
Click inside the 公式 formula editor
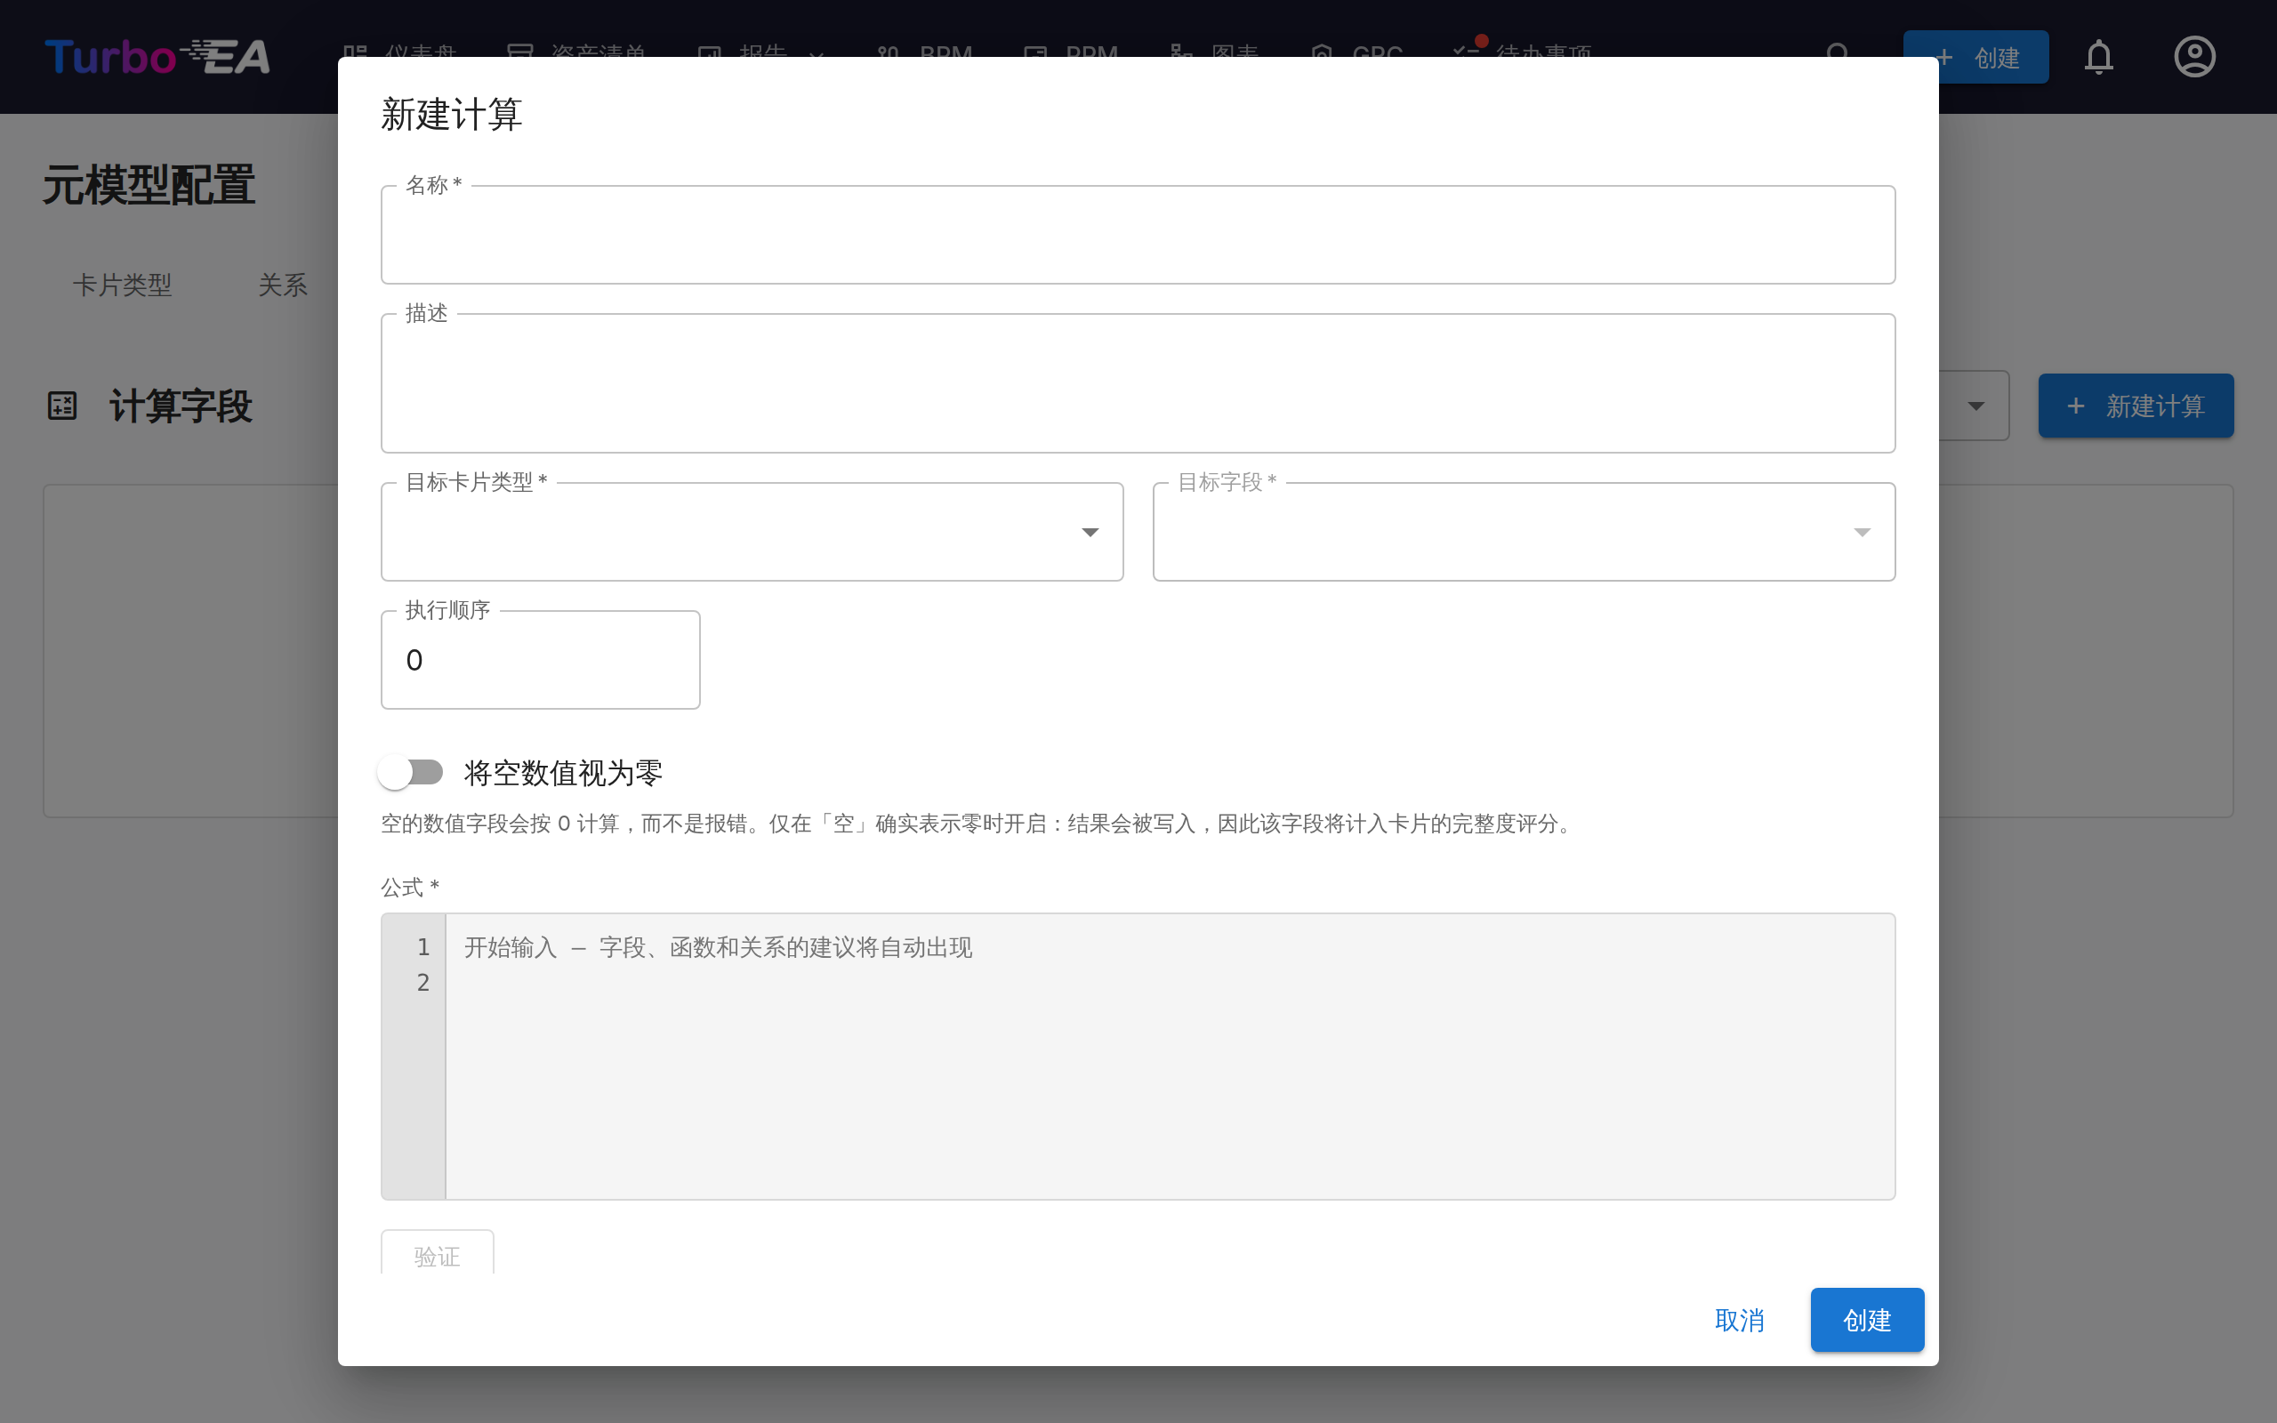(x=1170, y=1056)
